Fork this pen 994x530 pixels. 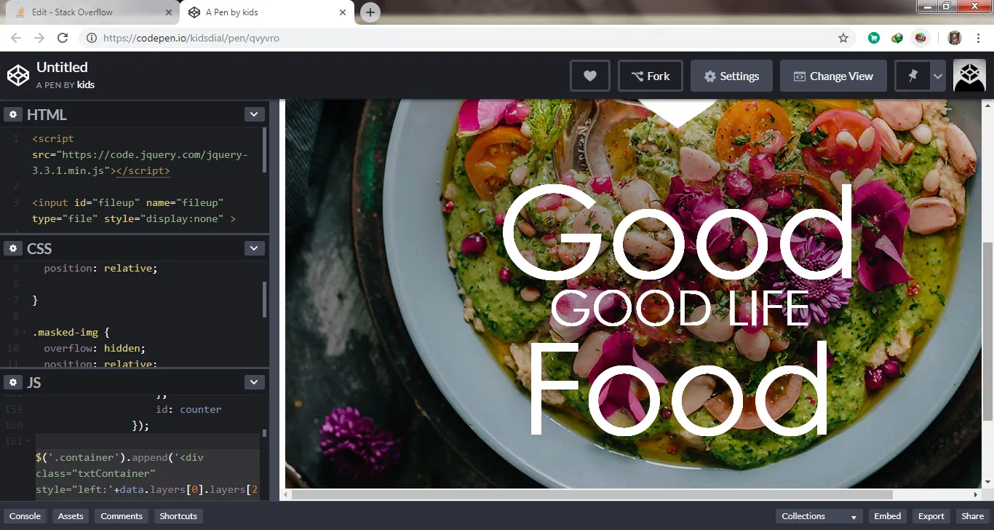(x=651, y=76)
